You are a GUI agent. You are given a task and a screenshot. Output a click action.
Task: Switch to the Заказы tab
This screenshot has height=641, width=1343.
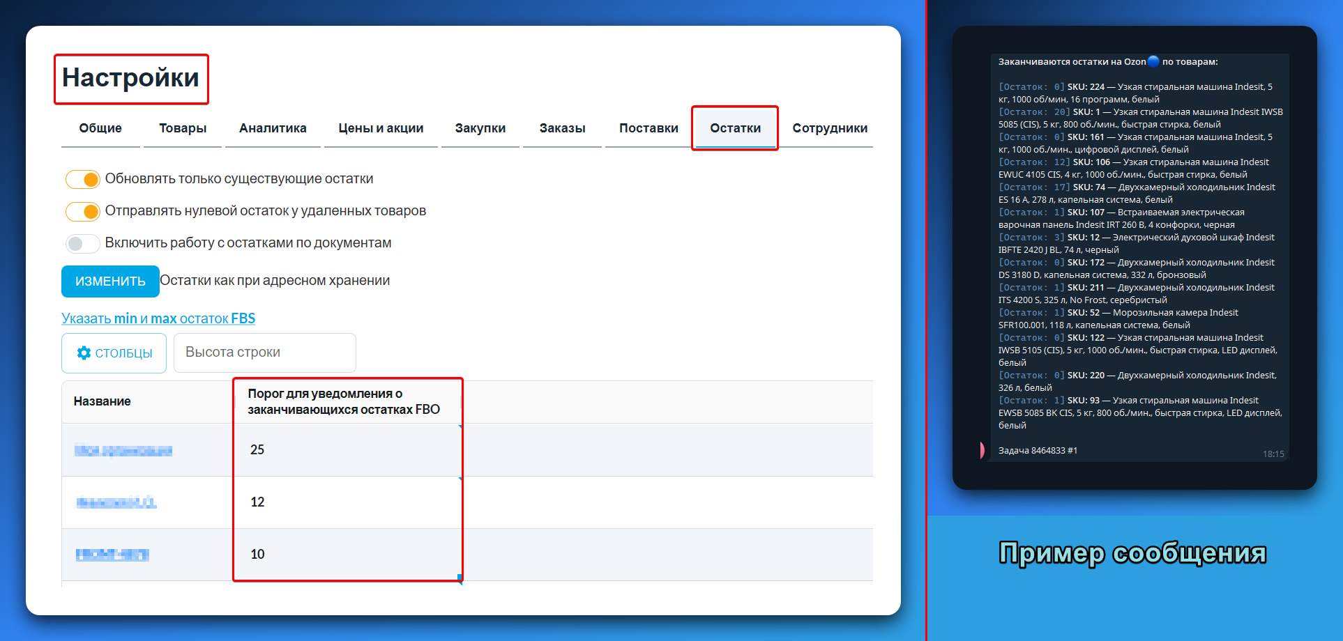pos(562,128)
